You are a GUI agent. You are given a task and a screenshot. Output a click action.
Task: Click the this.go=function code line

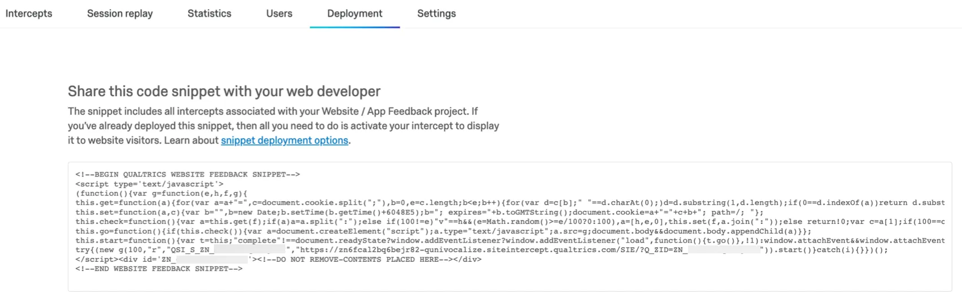coord(340,231)
